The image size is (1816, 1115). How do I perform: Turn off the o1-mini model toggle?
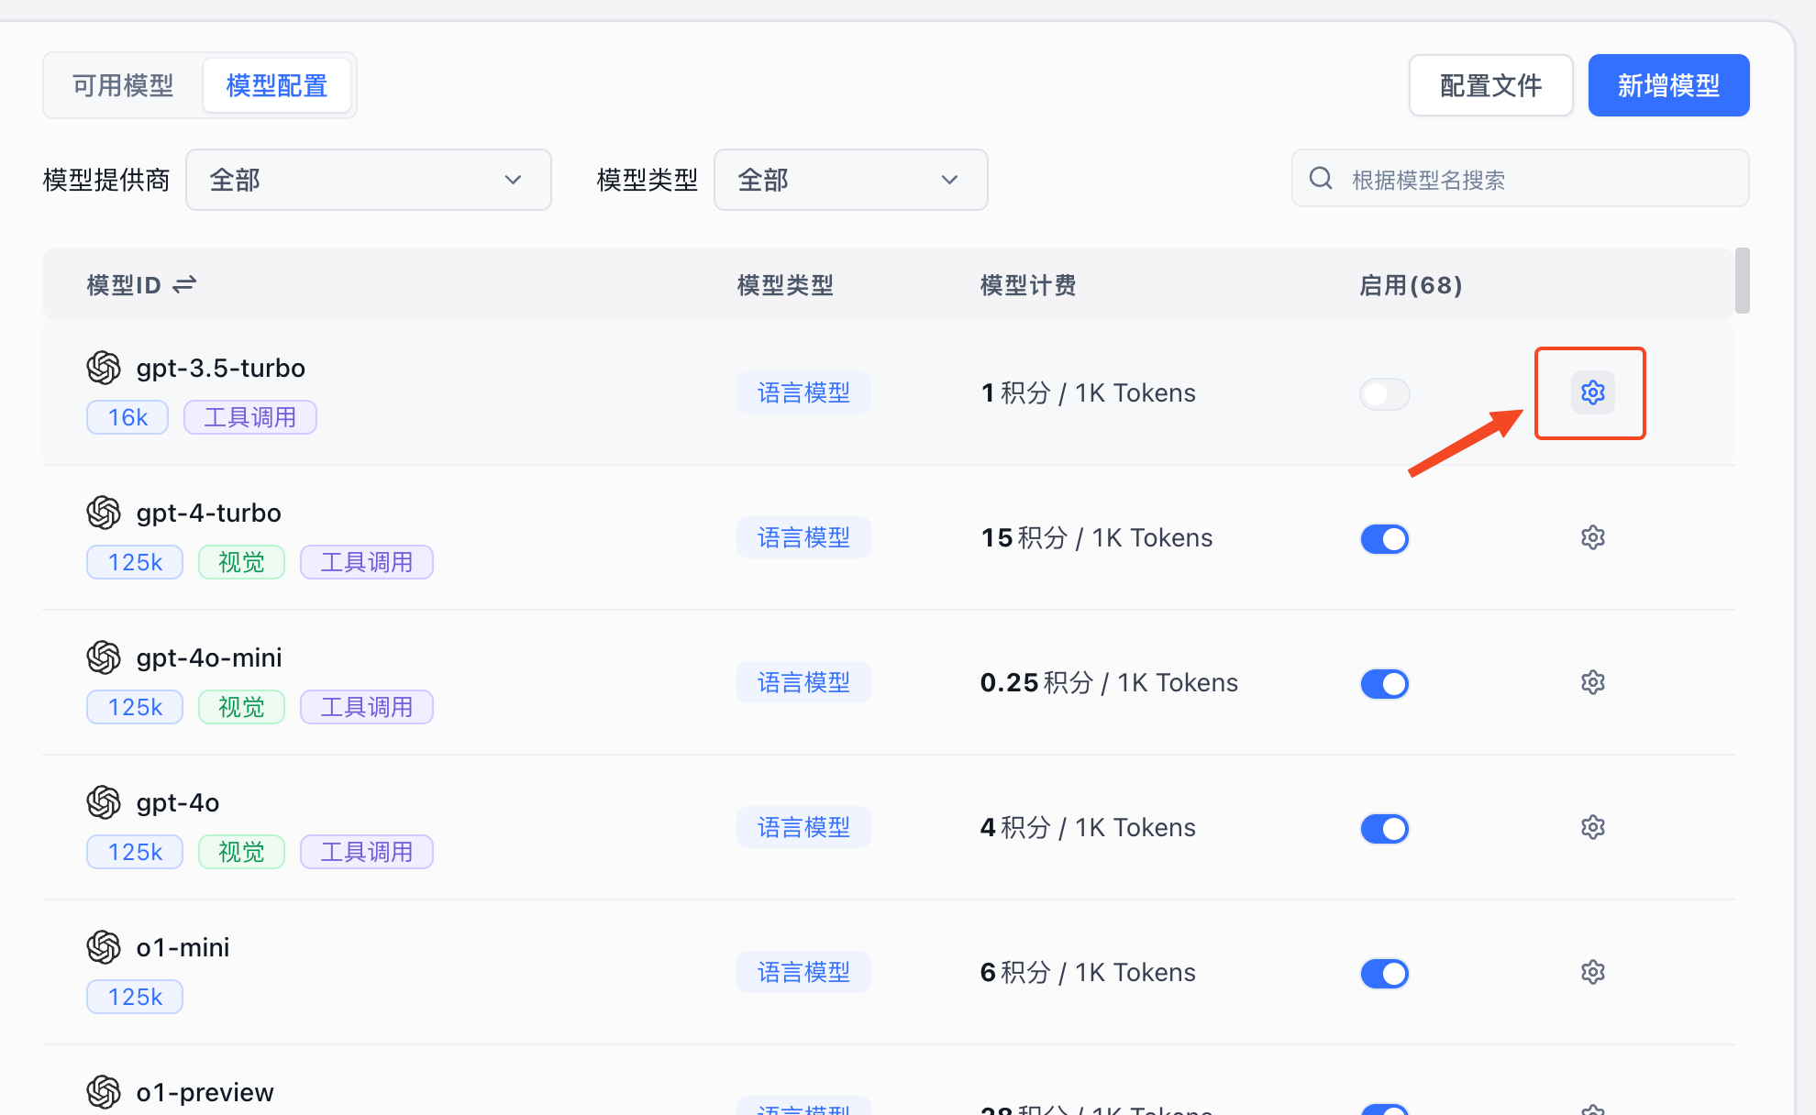click(1384, 974)
